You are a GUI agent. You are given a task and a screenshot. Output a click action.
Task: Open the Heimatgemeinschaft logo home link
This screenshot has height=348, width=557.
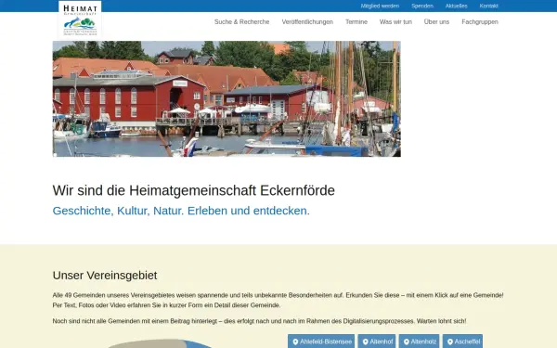[80, 19]
